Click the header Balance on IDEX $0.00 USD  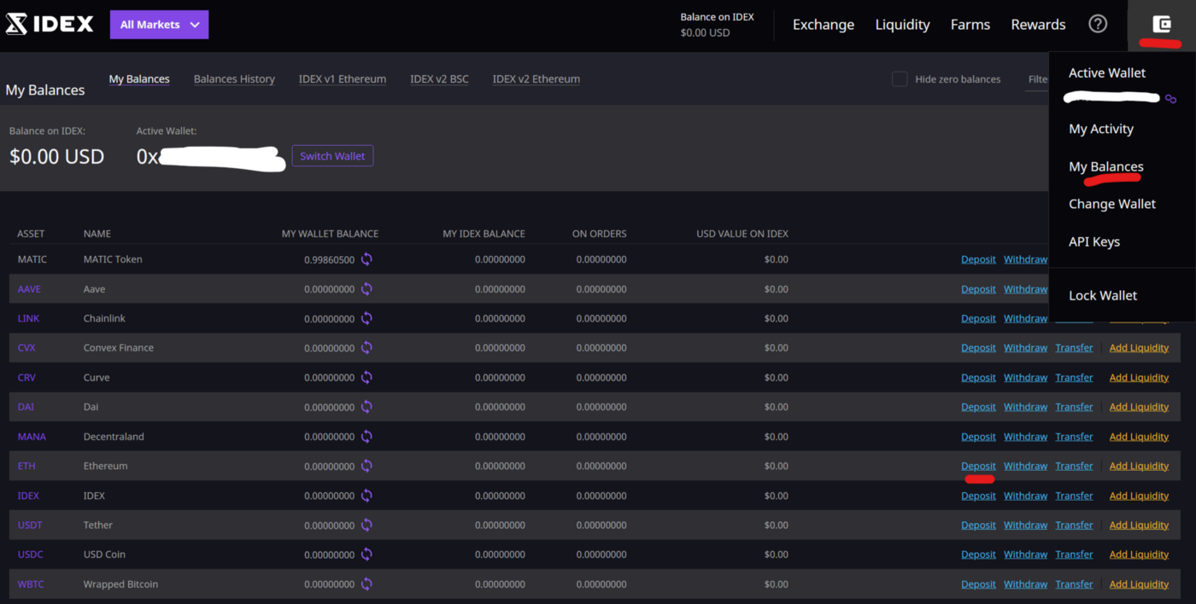coord(718,25)
